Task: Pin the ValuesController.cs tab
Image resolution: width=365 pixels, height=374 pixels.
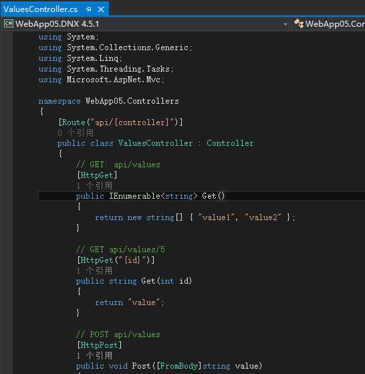Action: pyautogui.click(x=88, y=9)
